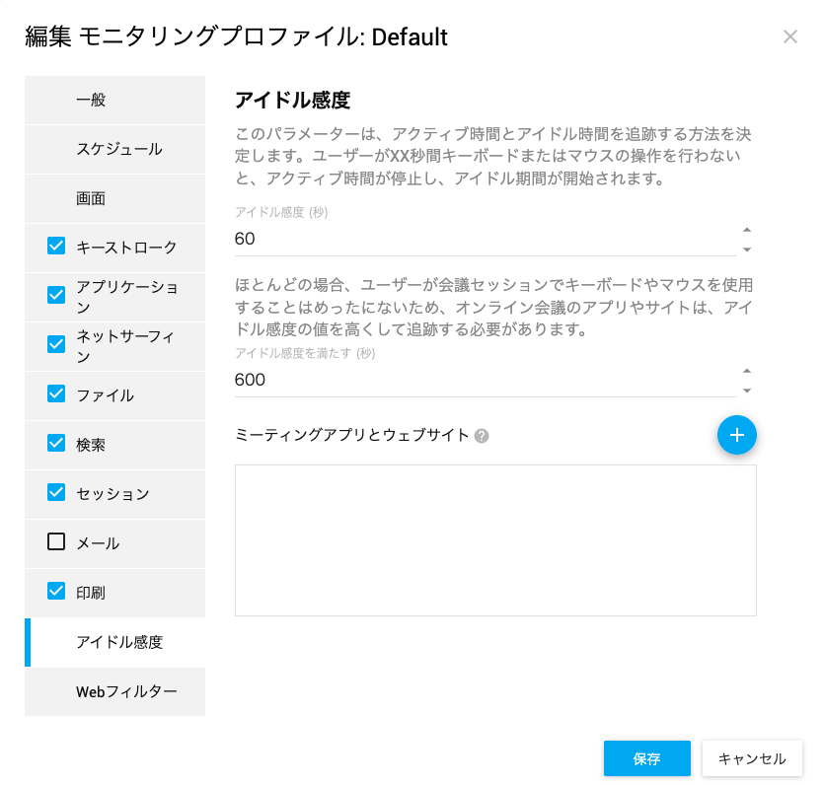Click the help question mark next to ミーティングアプリとウェブサイト
Viewport: 824px width, 785px height.
[481, 436]
